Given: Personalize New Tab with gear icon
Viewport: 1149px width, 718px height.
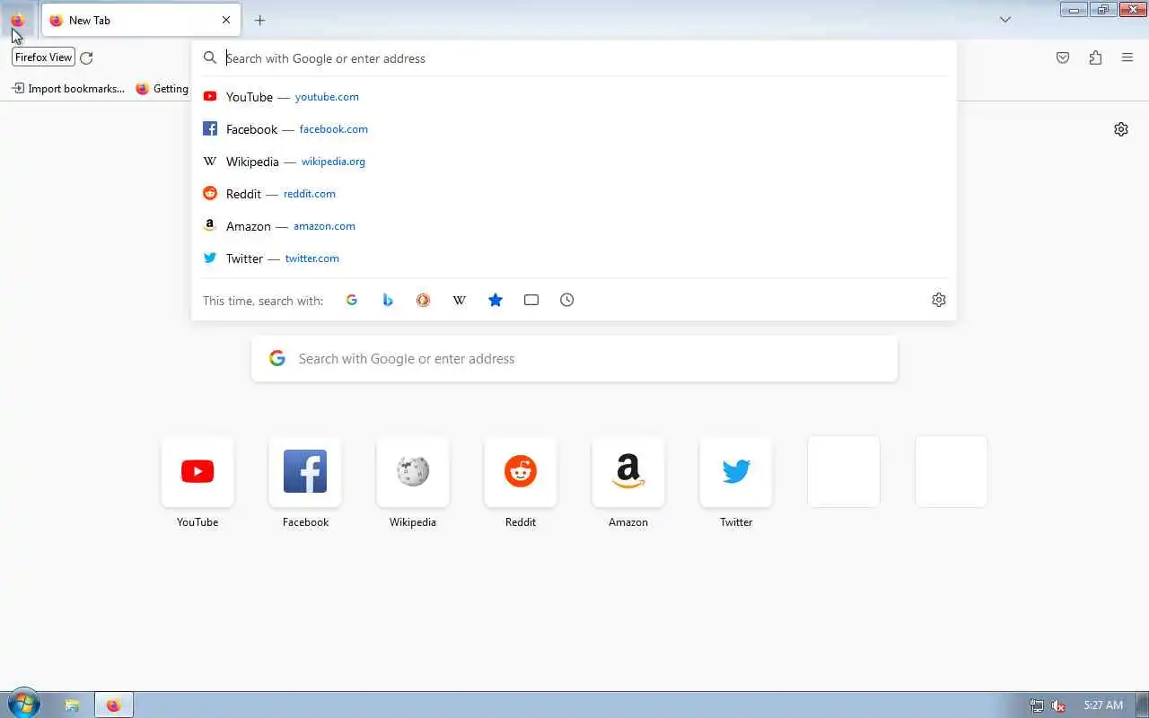Looking at the screenshot, I should point(1121,129).
